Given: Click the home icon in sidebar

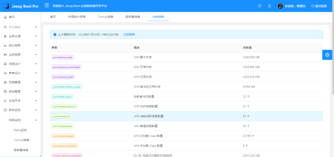Looking at the screenshot, I should 5,17.
